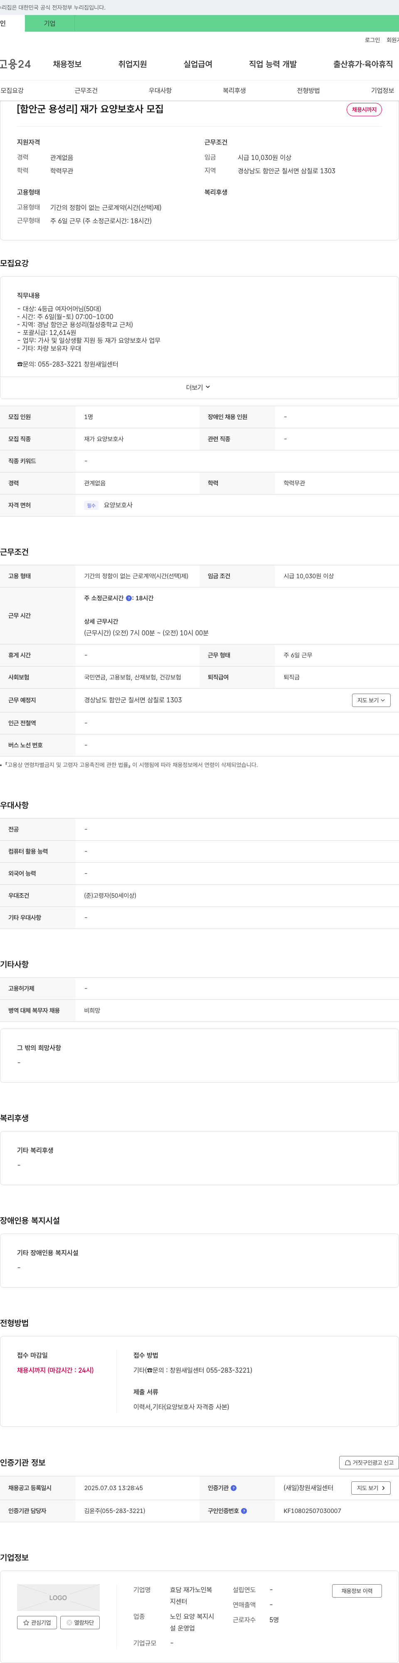Click the company LOGO placeholder image

tap(58, 1597)
